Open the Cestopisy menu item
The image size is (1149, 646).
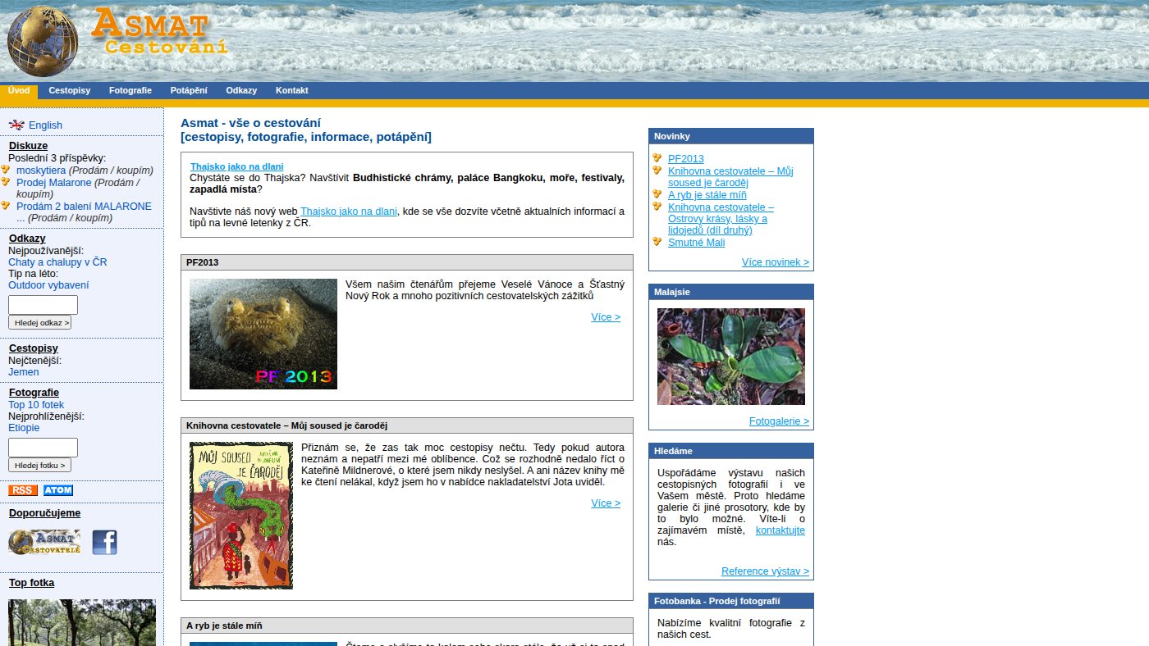70,91
